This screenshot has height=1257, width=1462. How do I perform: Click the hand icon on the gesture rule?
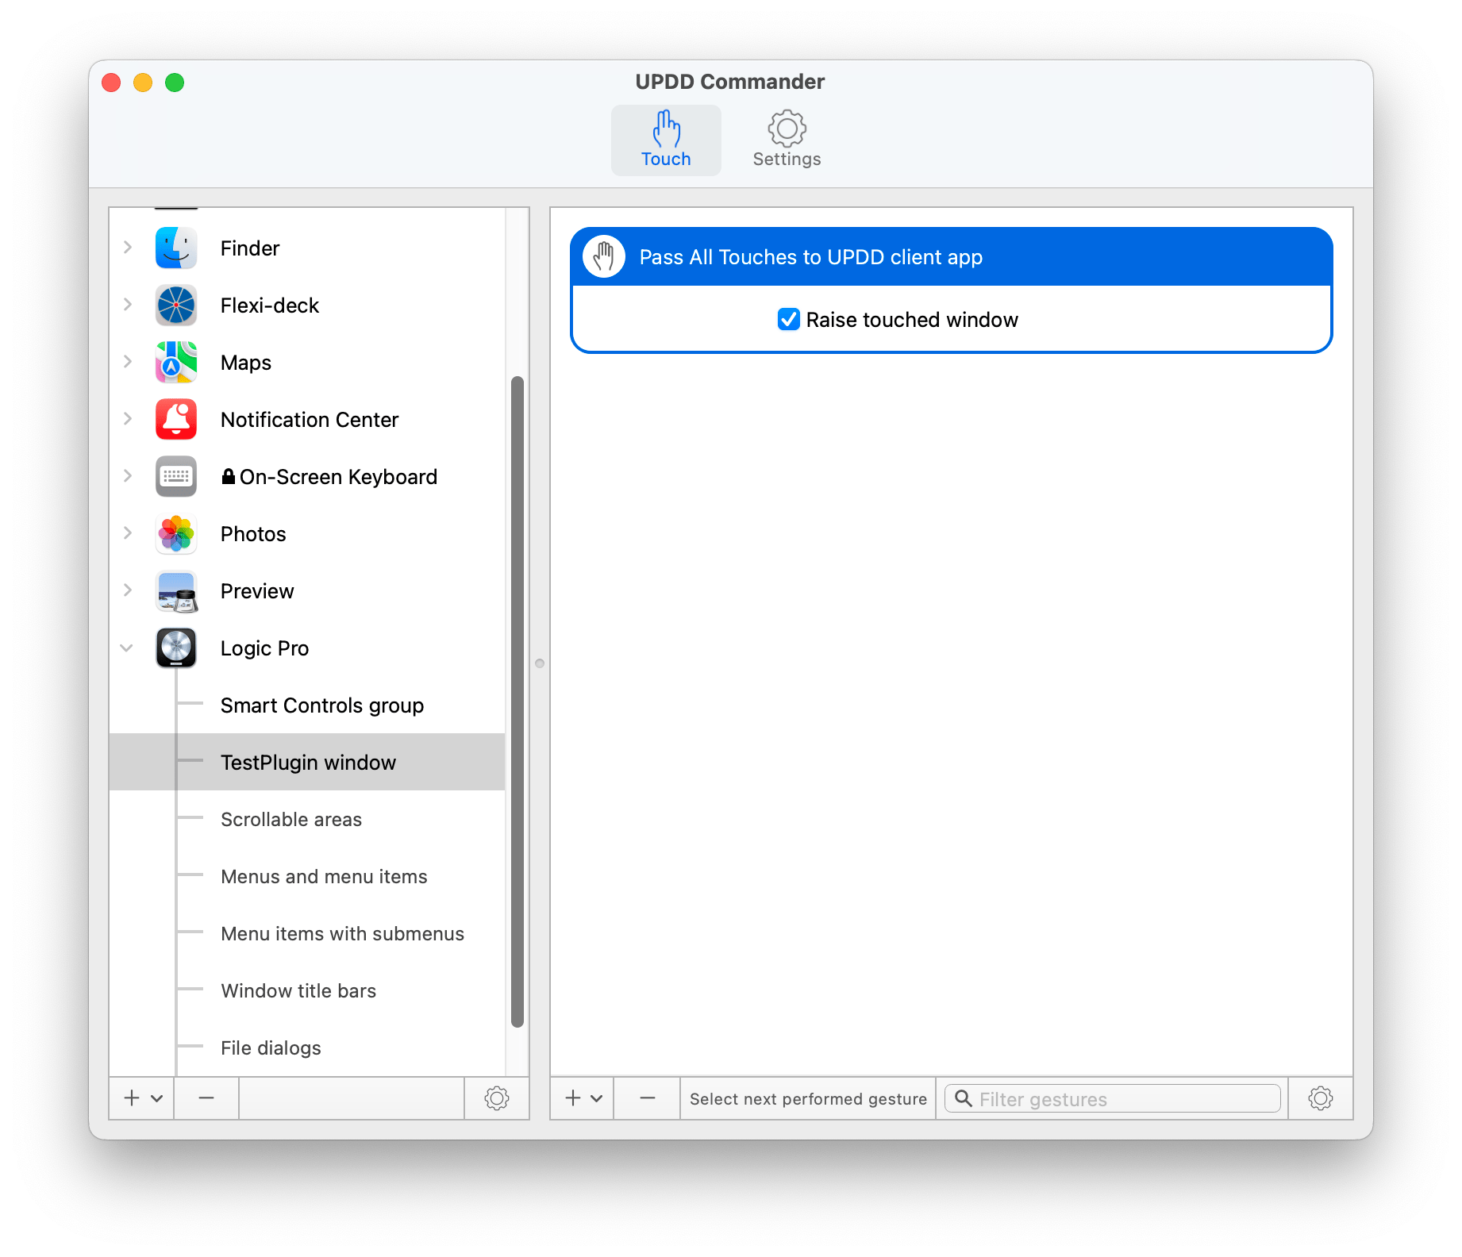(603, 256)
